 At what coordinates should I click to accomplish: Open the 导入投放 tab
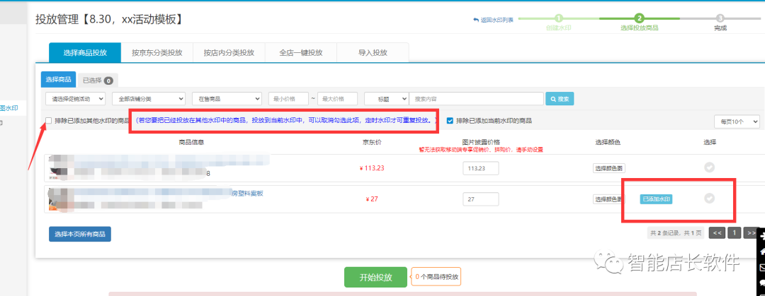[x=373, y=52]
